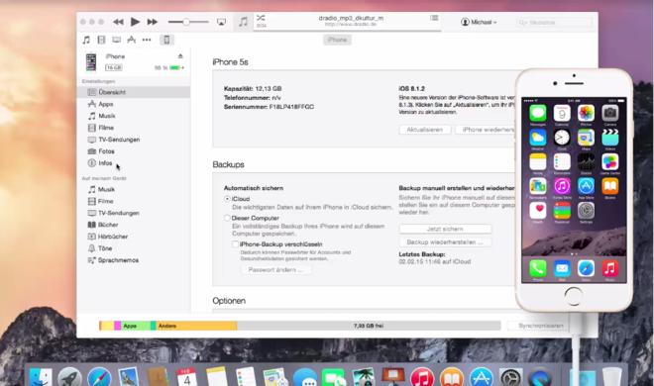Switch to the Apps library icon

click(x=132, y=40)
